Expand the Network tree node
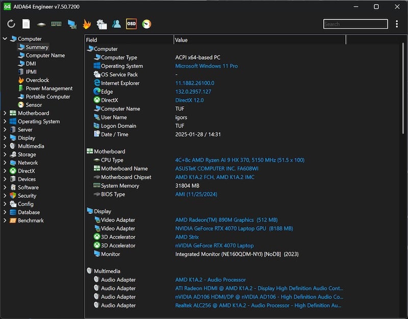The image size is (408, 319). pos(5,162)
